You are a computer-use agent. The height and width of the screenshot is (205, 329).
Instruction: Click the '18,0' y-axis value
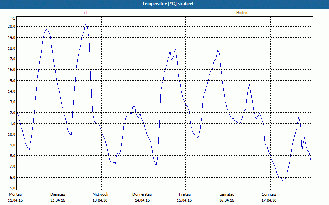pyautogui.click(x=12, y=48)
